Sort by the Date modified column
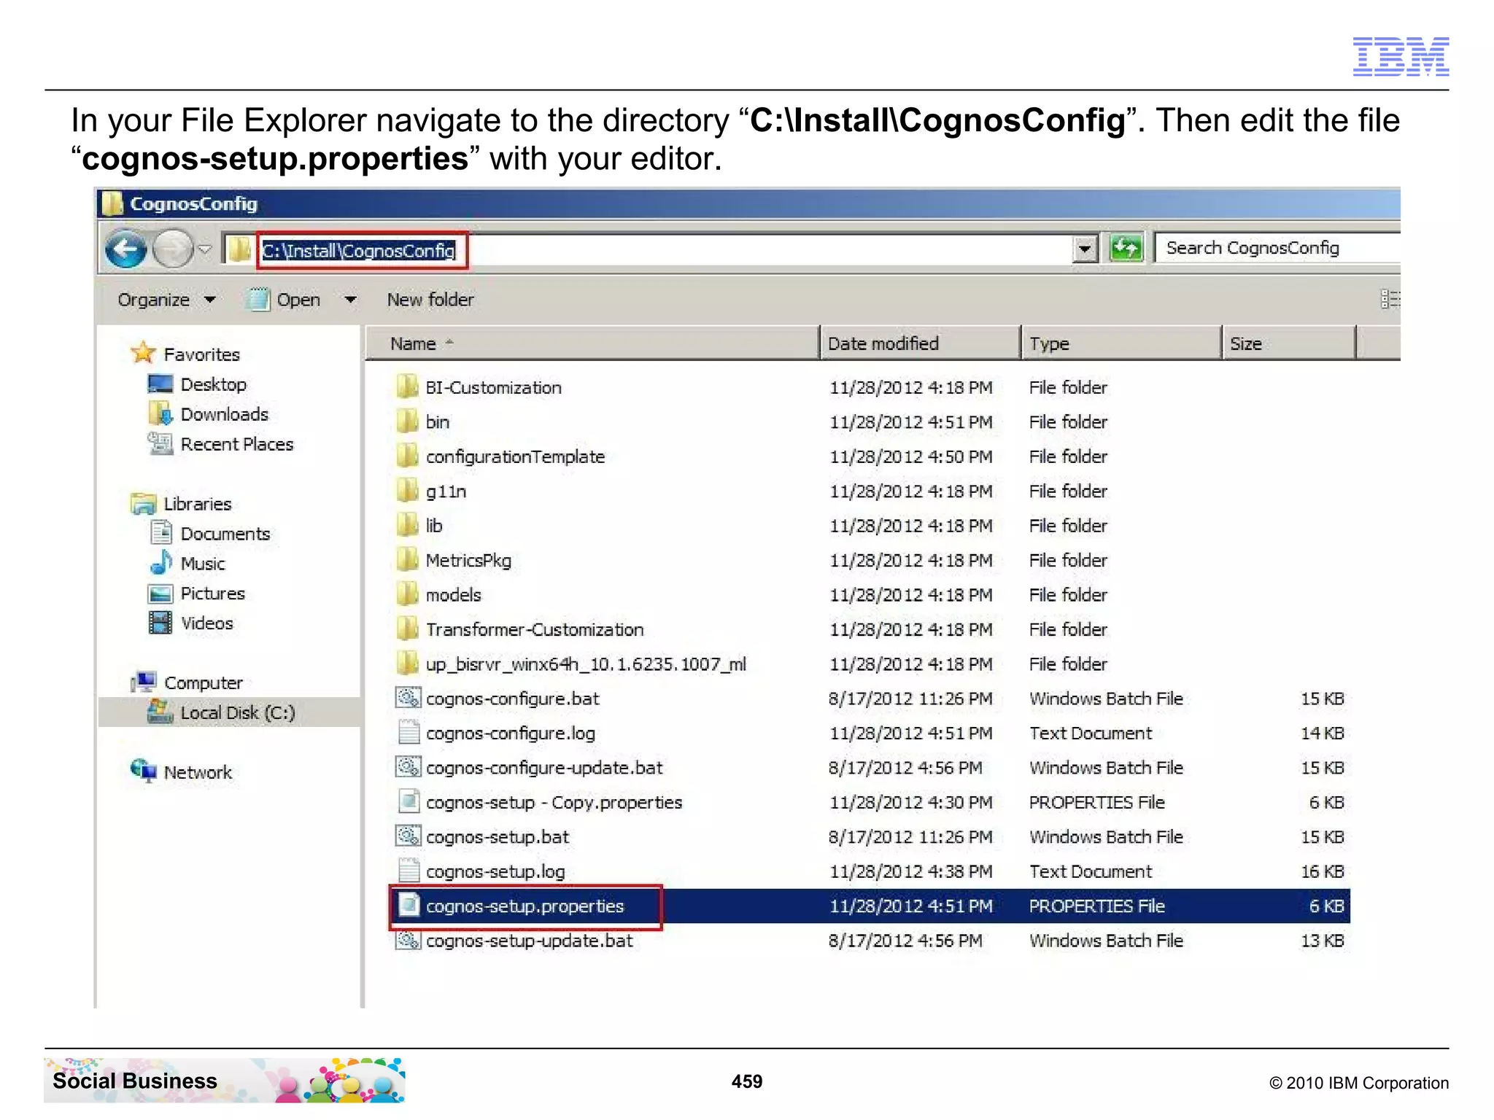The width and height of the screenshot is (1494, 1120). (920, 343)
